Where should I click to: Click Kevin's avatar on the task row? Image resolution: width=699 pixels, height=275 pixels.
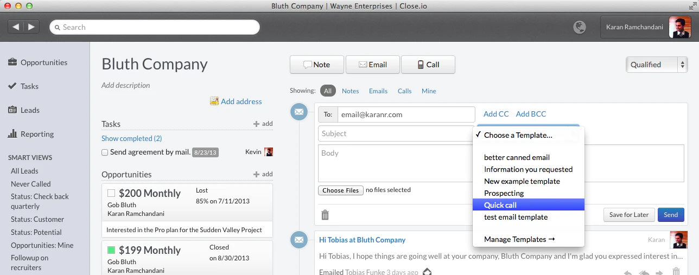coord(269,152)
